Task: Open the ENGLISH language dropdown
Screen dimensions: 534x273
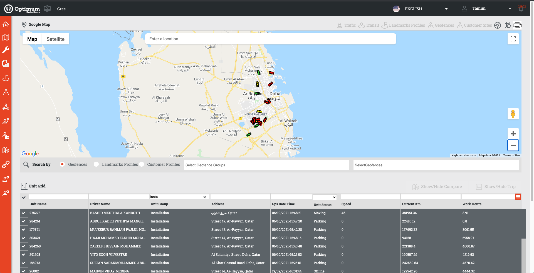Action: [x=420, y=9]
